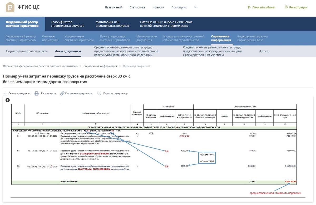
Task: Open the wages data tab from органами исполнительной власти
Action: tap(126, 51)
